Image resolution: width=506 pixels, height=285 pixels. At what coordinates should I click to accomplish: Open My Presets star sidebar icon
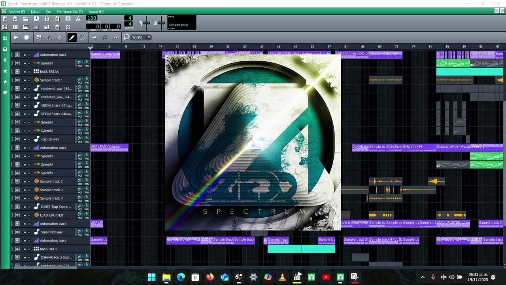tap(5, 71)
